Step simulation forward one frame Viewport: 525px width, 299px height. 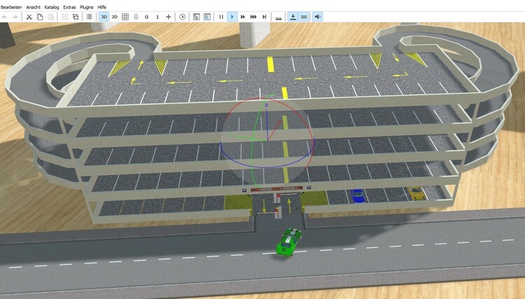click(264, 17)
